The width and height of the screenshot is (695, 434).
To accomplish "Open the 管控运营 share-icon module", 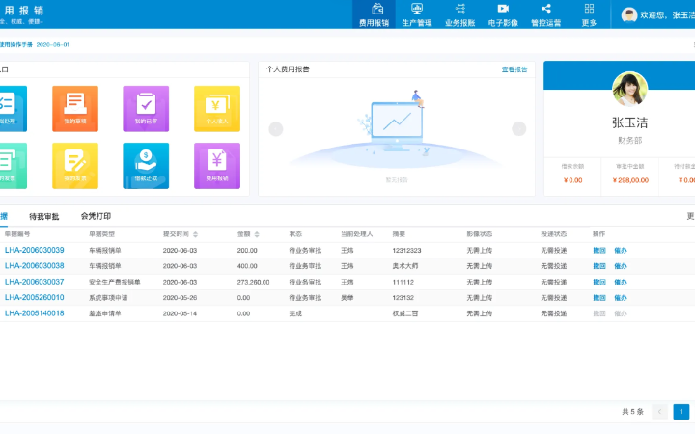I will (546, 14).
